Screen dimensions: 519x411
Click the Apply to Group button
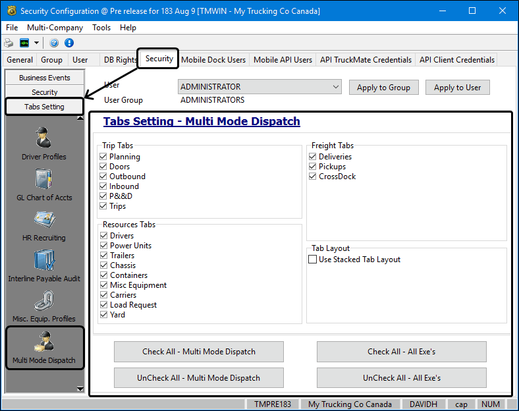click(x=383, y=88)
